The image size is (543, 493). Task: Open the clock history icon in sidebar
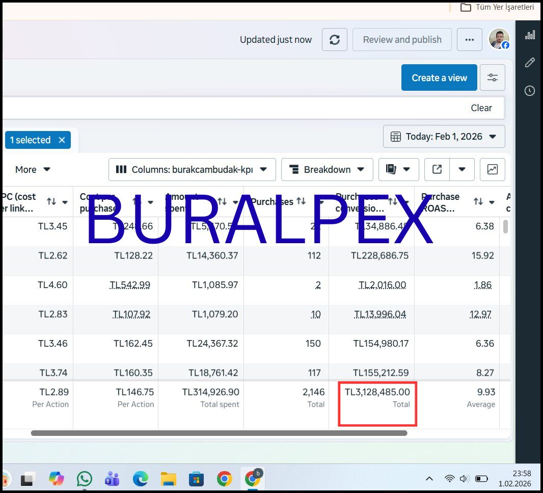coord(530,91)
